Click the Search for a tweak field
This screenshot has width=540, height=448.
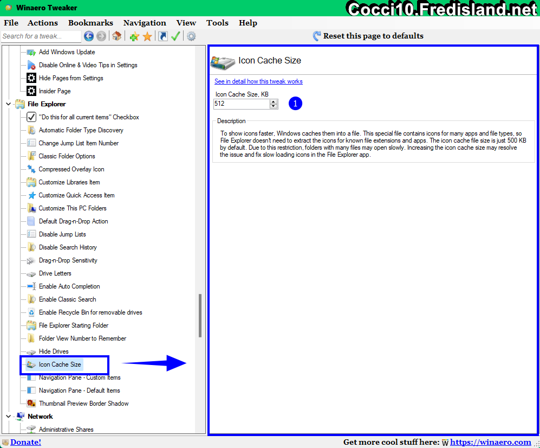point(41,36)
